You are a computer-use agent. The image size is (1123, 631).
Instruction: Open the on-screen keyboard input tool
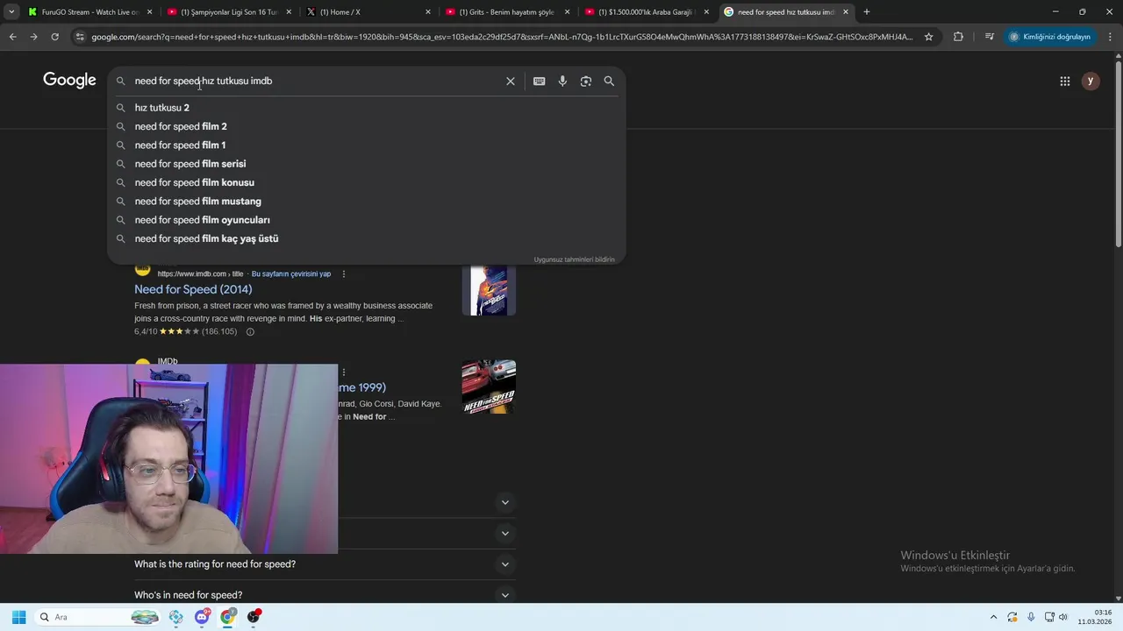click(x=539, y=81)
